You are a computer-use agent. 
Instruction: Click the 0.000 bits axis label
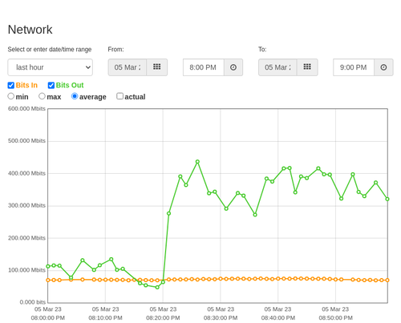pyautogui.click(x=33, y=302)
